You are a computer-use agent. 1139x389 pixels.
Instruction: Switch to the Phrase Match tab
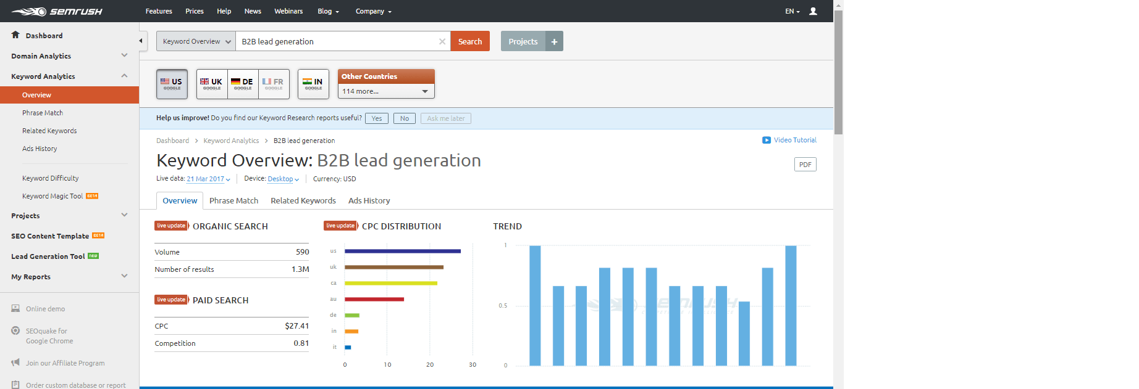pyautogui.click(x=233, y=200)
